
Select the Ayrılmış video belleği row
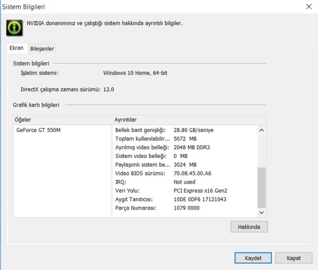185,147
